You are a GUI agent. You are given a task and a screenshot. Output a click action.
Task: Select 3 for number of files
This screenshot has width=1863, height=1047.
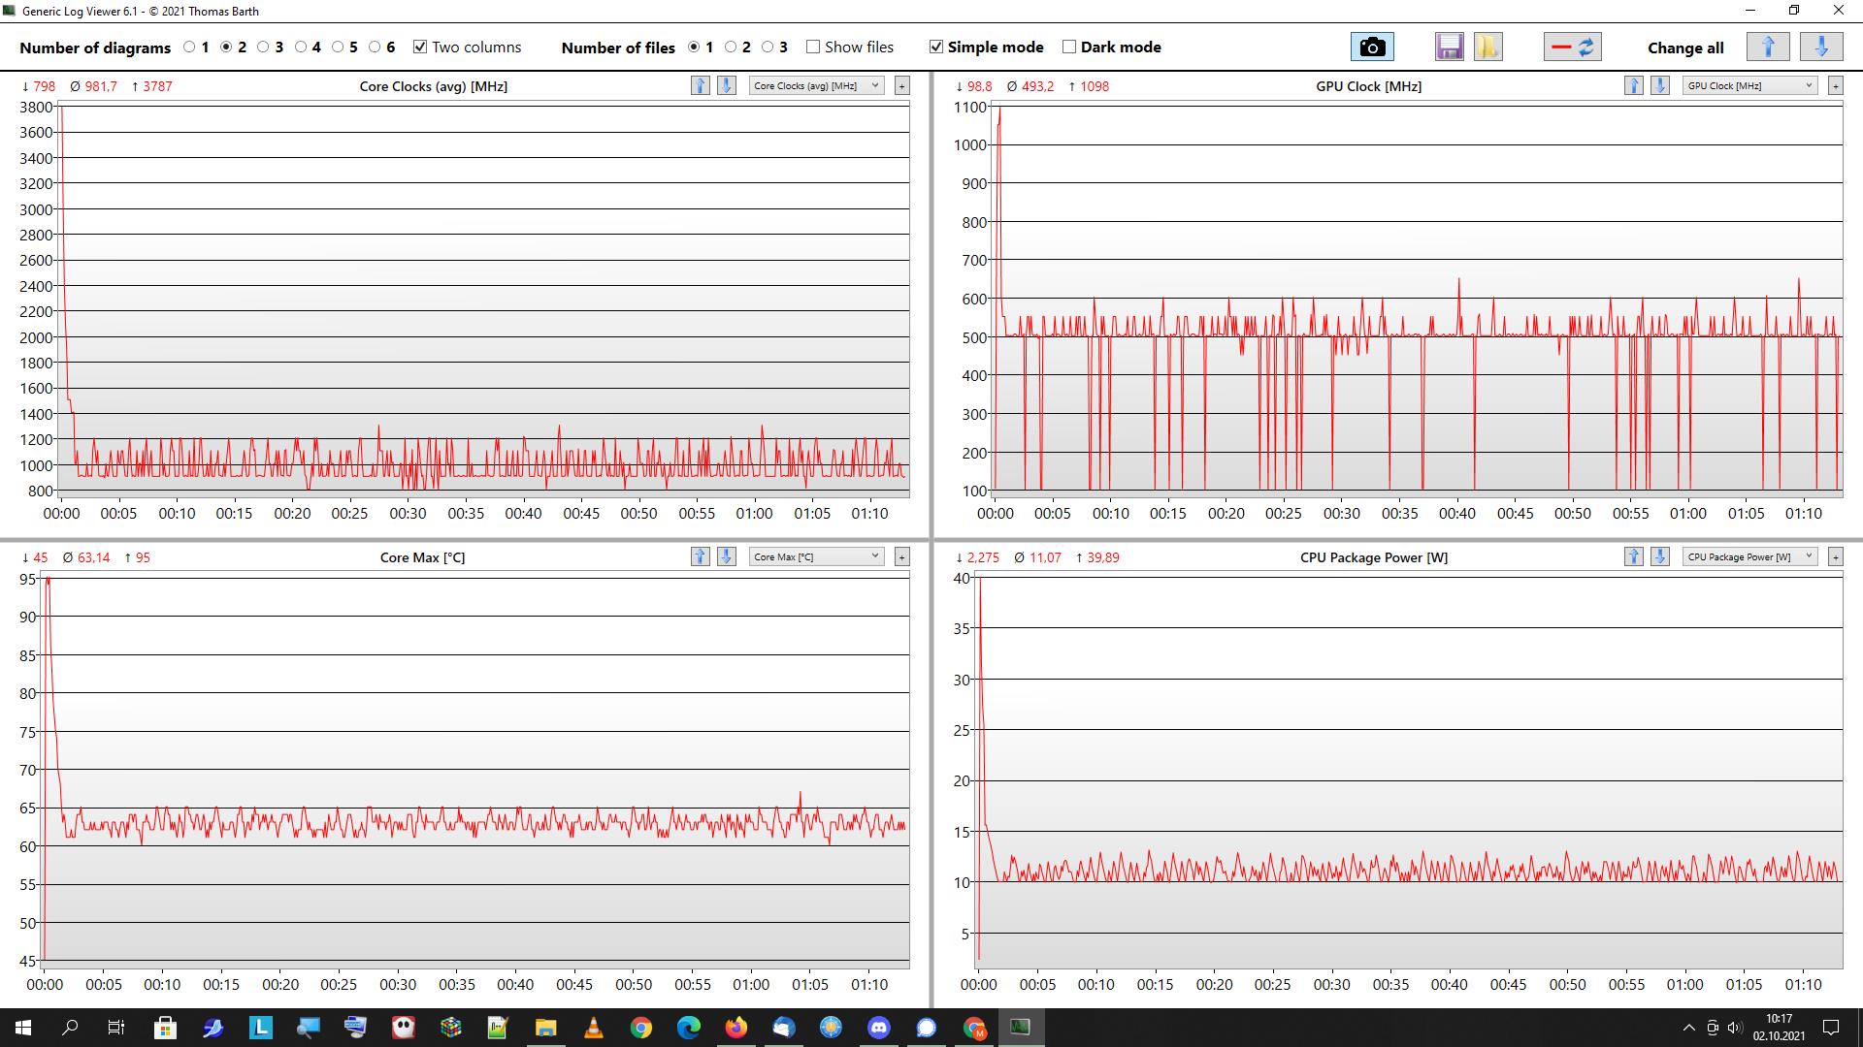click(x=768, y=47)
